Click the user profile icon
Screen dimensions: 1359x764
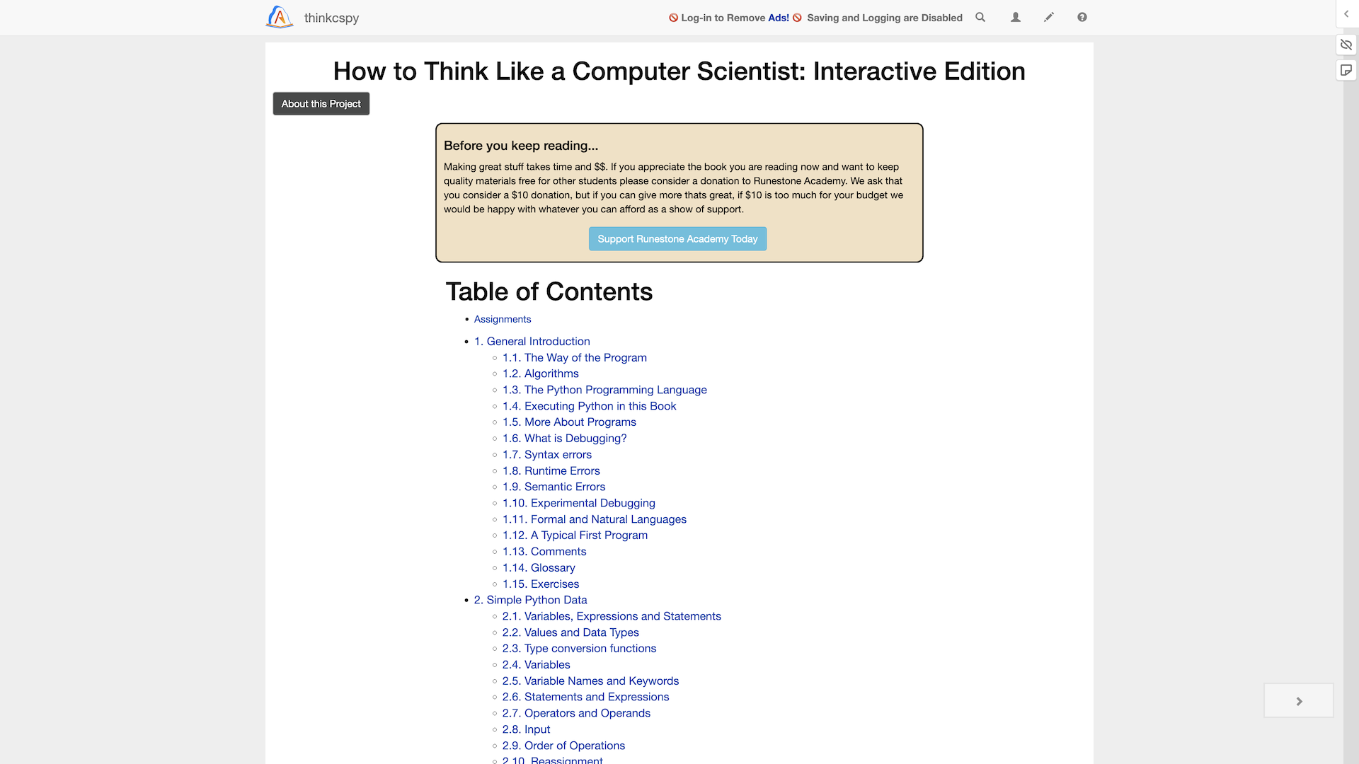pyautogui.click(x=1016, y=17)
